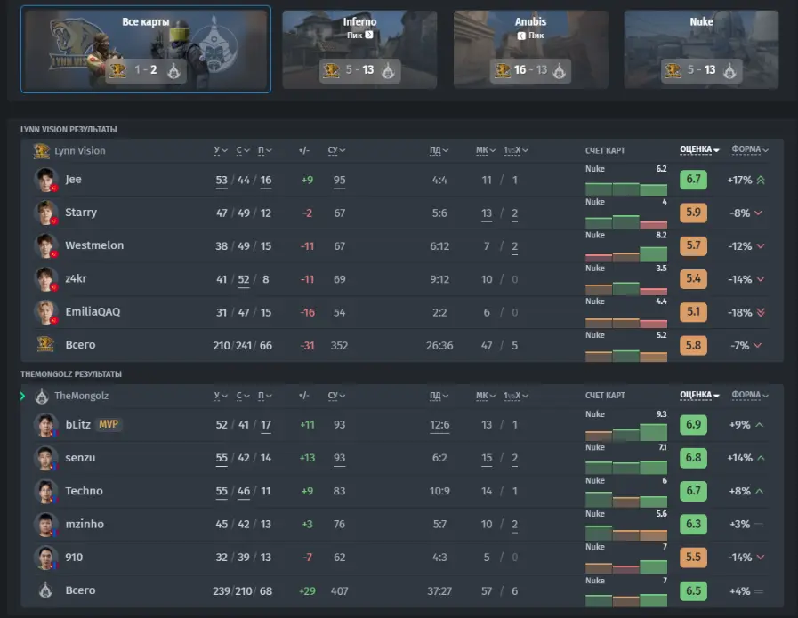Click senzu's upward form arrow
Viewport: 798px width, 618px height.
(x=761, y=458)
